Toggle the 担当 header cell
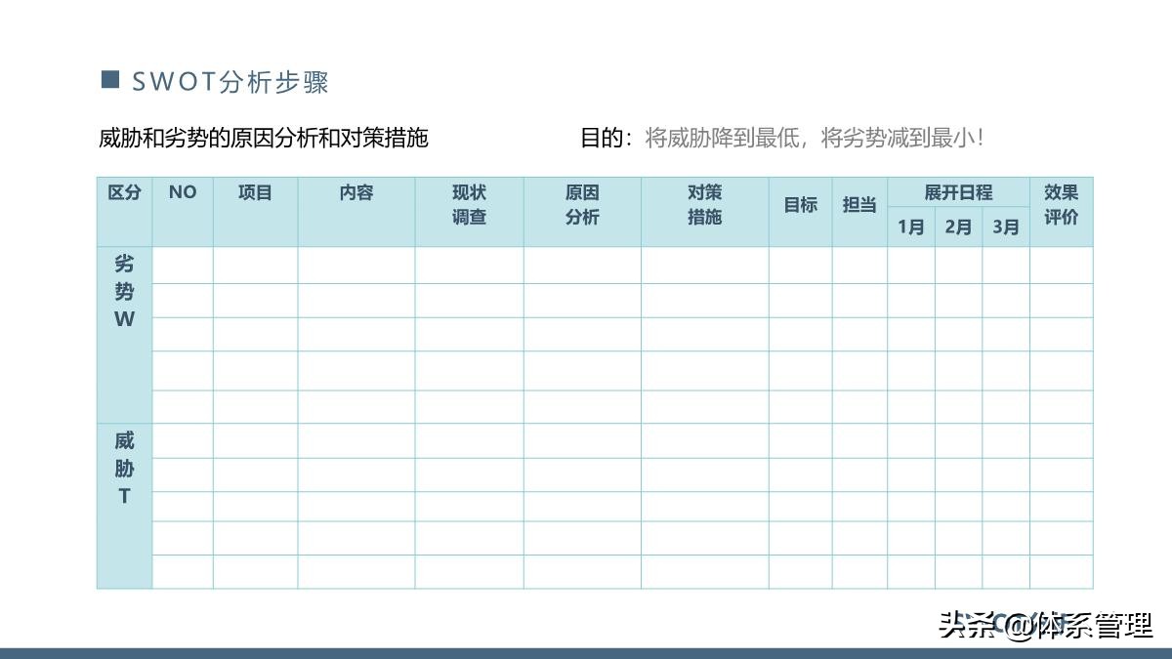 click(x=858, y=206)
